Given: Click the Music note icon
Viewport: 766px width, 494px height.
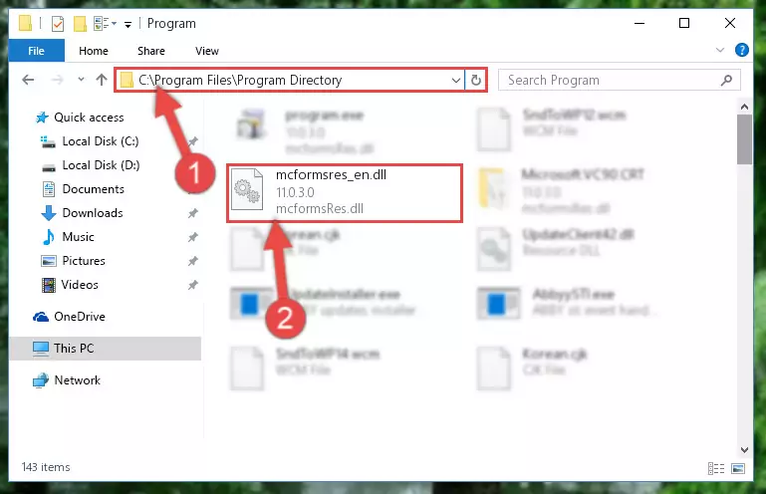Looking at the screenshot, I should coord(49,237).
